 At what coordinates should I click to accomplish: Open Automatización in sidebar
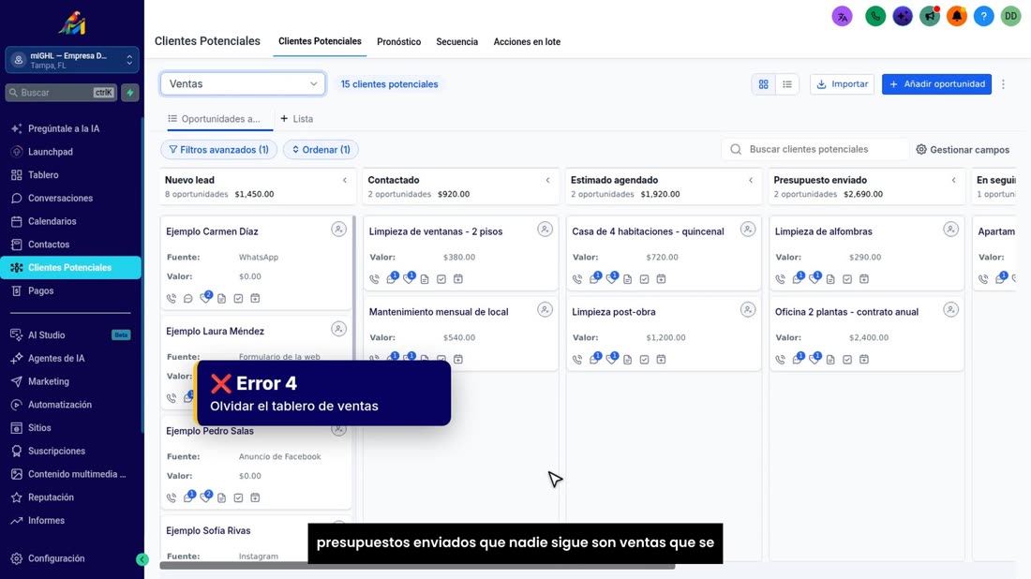click(x=60, y=405)
